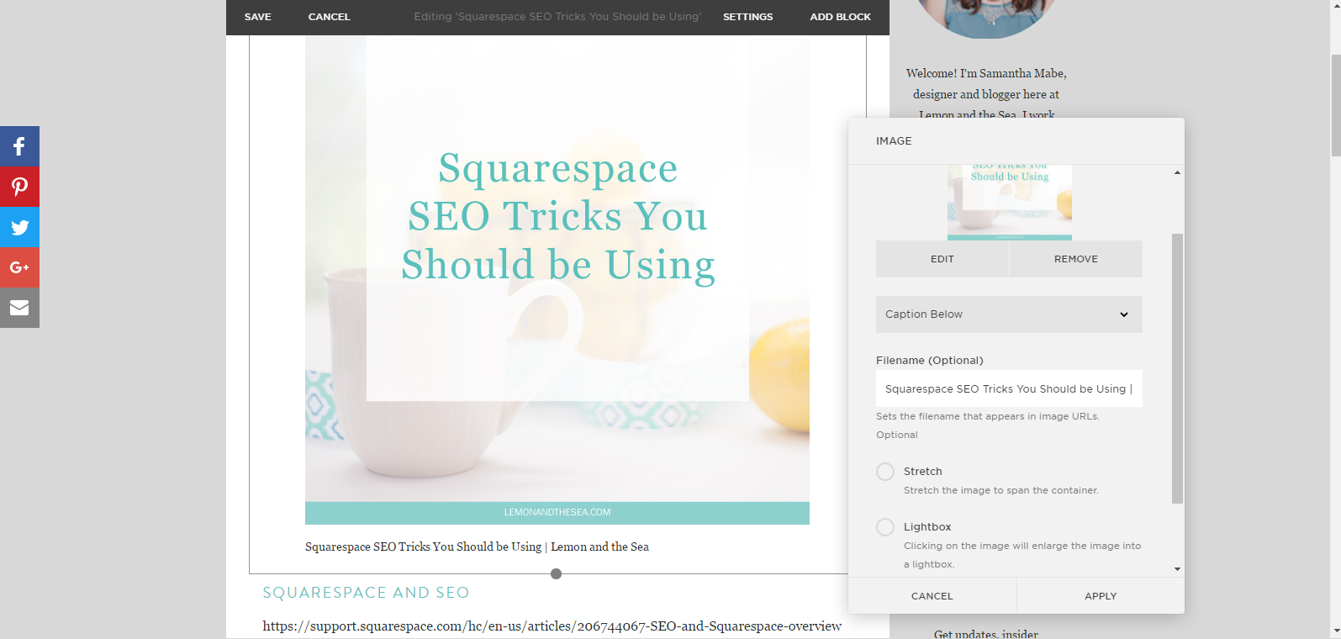Enable the Lightbox option
This screenshot has height=639, width=1341.
pyautogui.click(x=885, y=527)
